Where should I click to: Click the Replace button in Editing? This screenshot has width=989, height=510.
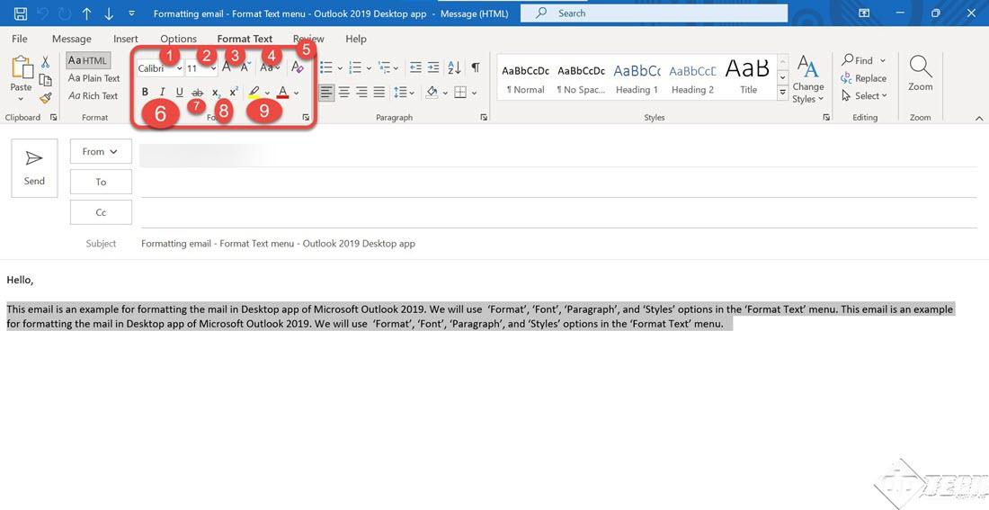(863, 78)
